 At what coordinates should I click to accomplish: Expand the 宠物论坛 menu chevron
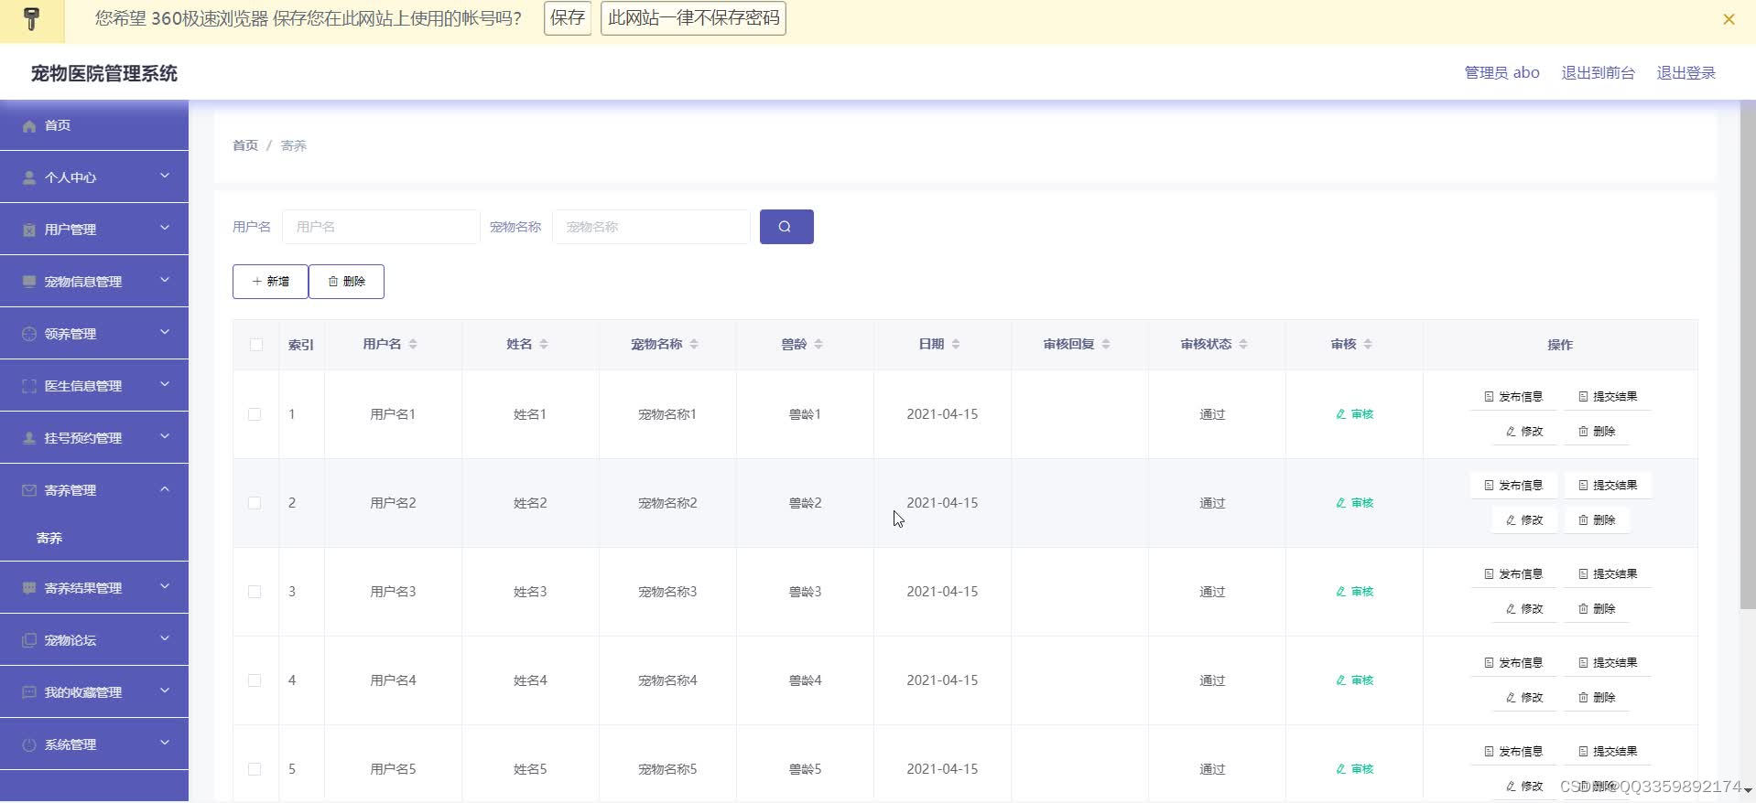pos(165,638)
